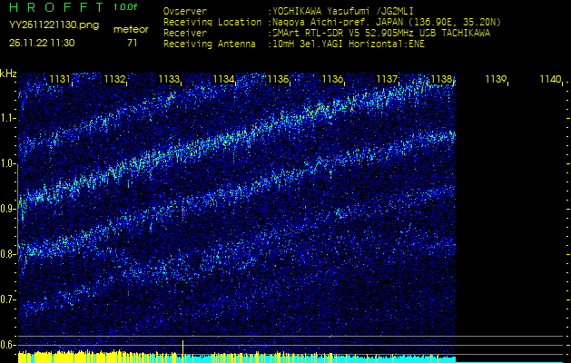Click the 'Ovserver' field label
The height and width of the screenshot is (363, 571).
(185, 11)
